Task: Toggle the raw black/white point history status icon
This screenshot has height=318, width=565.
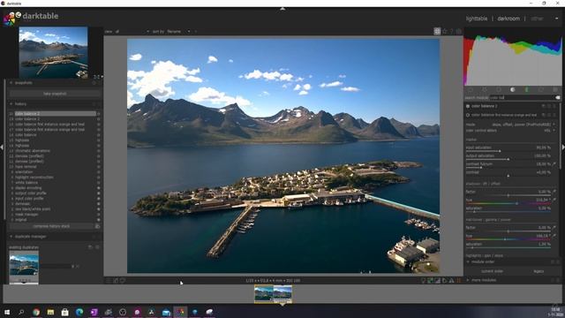Action: pyautogui.click(x=98, y=209)
